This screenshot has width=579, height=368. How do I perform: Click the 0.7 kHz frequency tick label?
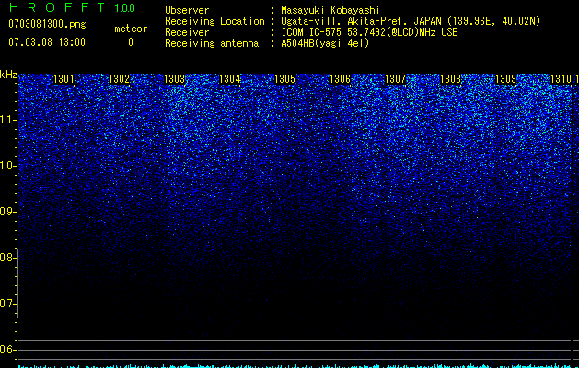tap(7, 304)
